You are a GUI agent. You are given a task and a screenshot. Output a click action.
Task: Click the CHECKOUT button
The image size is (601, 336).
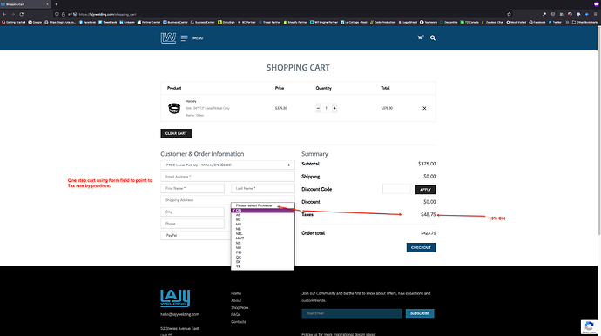click(421, 247)
